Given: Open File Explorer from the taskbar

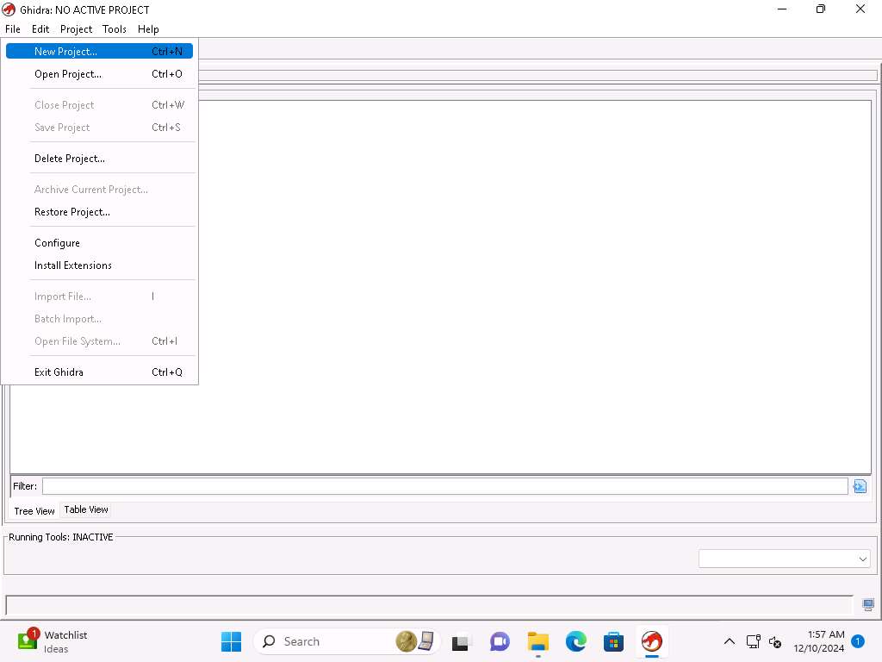Looking at the screenshot, I should pos(538,641).
